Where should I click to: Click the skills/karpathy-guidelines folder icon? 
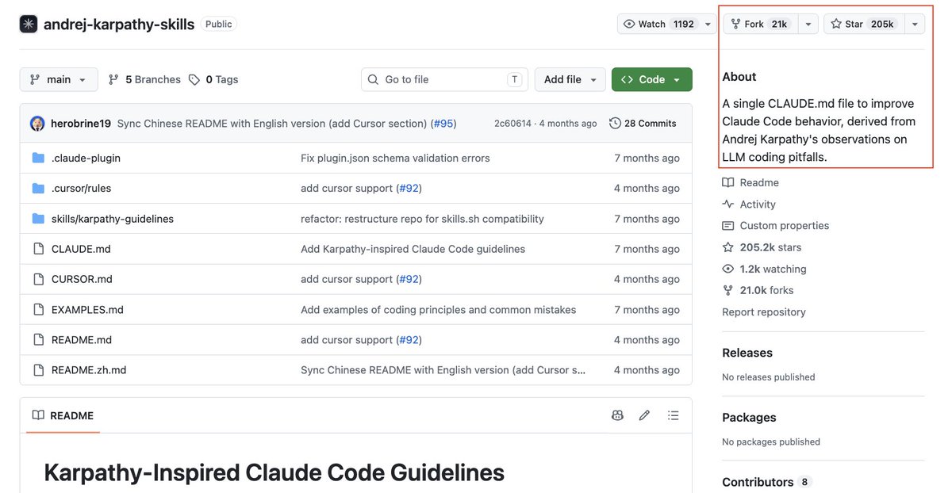(38, 219)
